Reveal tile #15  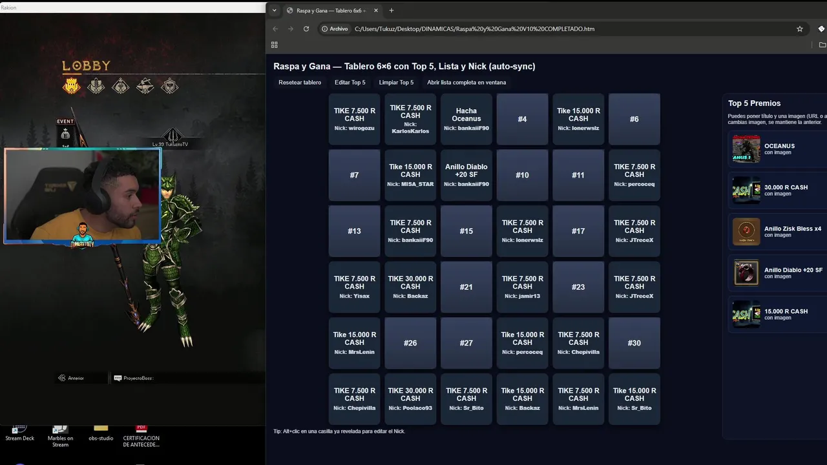[x=466, y=231]
